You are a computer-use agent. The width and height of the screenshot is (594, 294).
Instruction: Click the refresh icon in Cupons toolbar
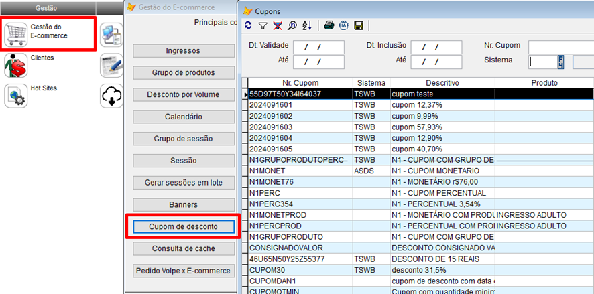coord(249,25)
